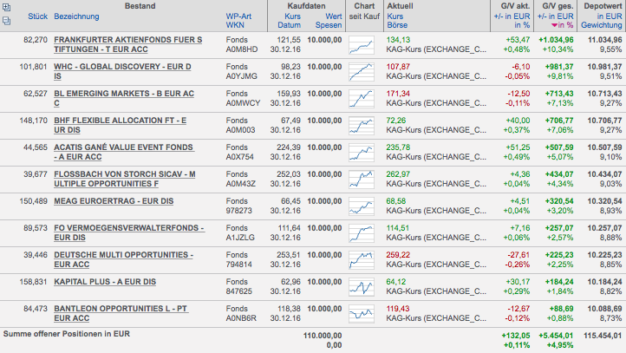Open FO Vermoegensverwalterfonds link

click(x=129, y=232)
